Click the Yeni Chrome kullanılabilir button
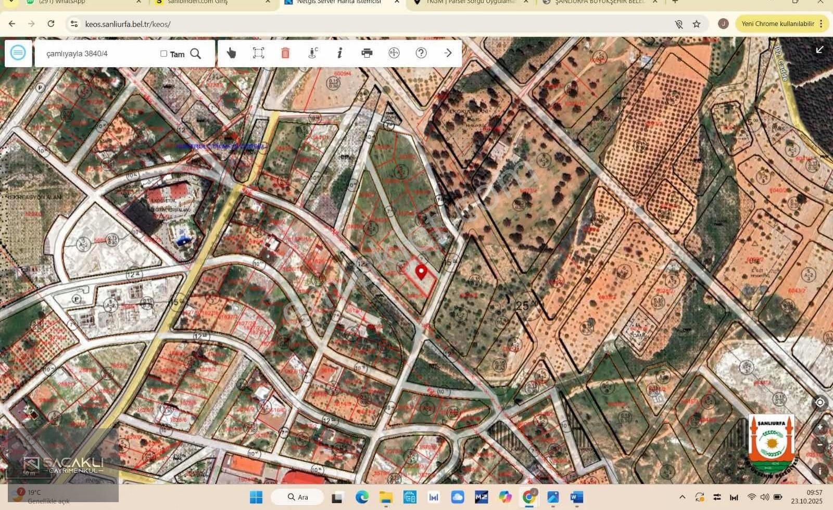 coord(778,23)
